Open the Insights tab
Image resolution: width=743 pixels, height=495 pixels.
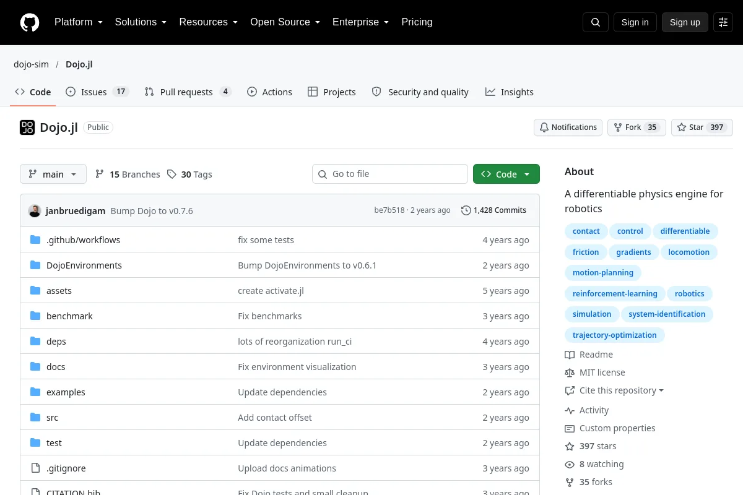[x=509, y=92]
